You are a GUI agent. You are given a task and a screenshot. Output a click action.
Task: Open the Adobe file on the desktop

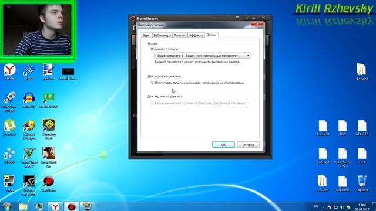tap(323, 128)
